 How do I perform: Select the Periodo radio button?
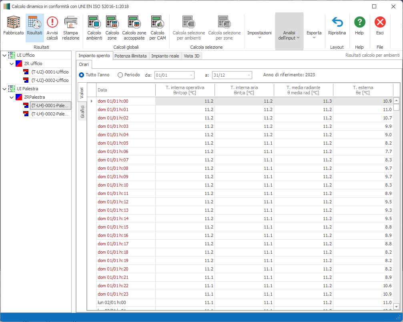pyautogui.click(x=120, y=75)
